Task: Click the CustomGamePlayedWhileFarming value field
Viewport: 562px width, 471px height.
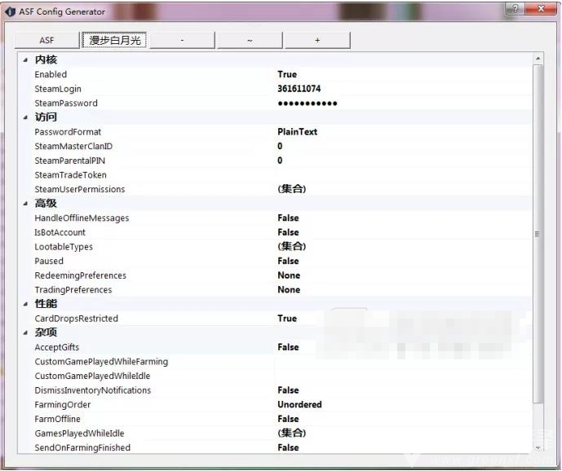Action: (403, 361)
